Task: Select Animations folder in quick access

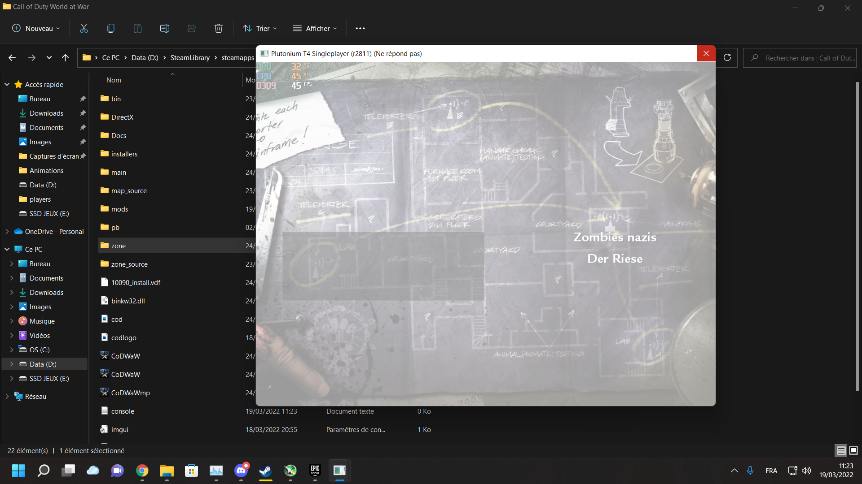Action: tap(46, 170)
